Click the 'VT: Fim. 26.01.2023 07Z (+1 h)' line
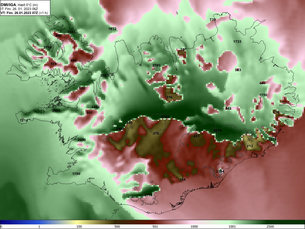The height and width of the screenshot is (229, 305). coord(24,13)
